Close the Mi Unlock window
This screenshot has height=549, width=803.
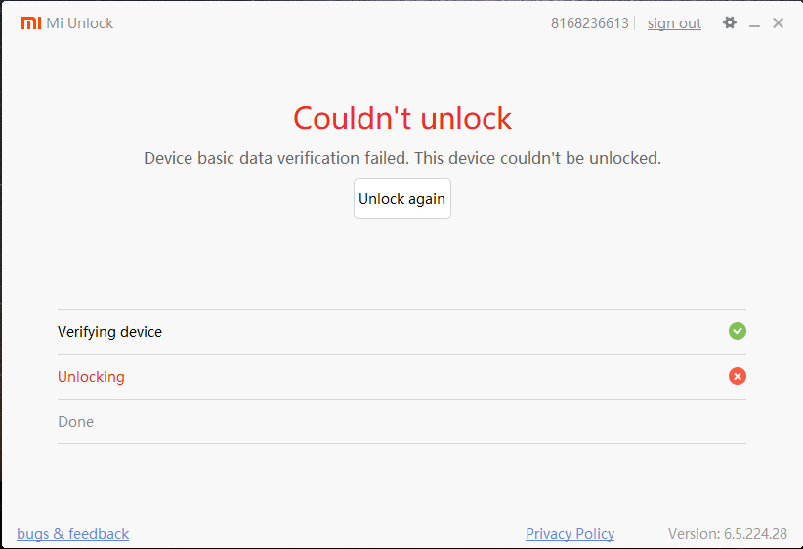[778, 23]
